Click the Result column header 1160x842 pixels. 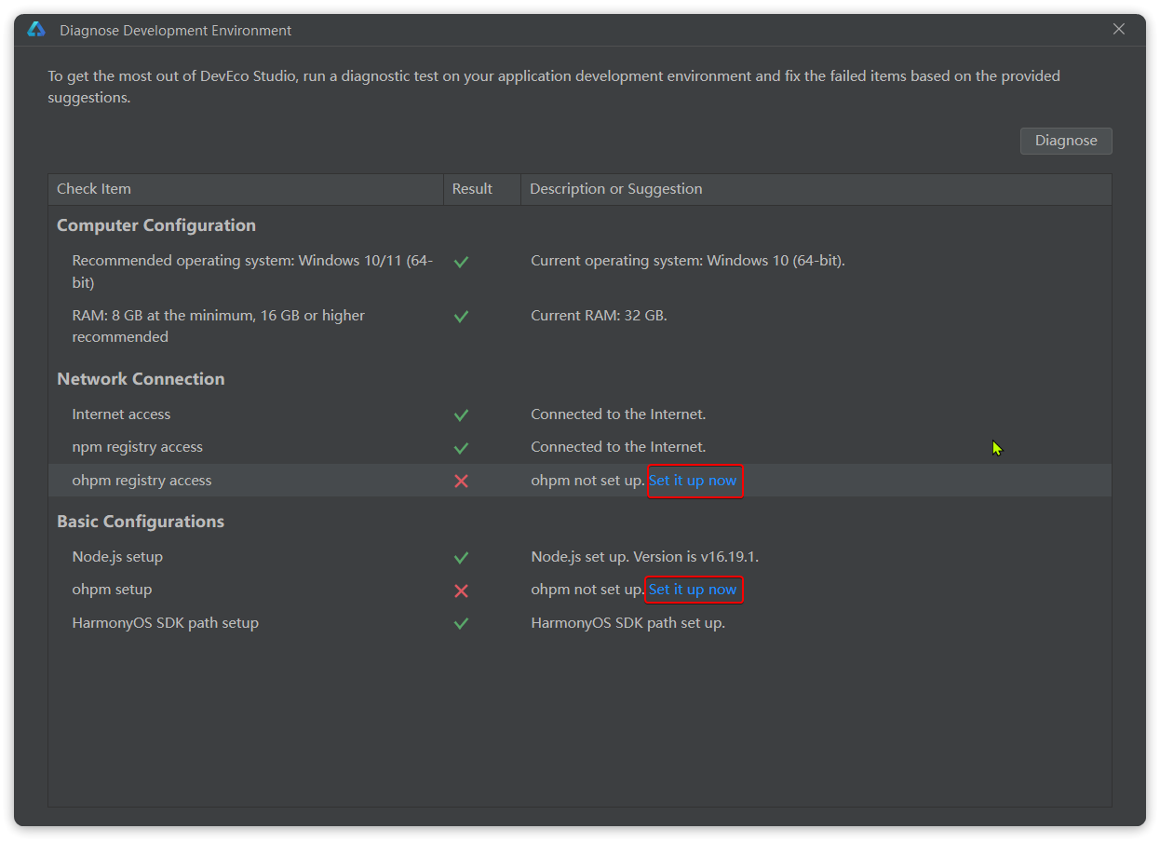click(472, 189)
